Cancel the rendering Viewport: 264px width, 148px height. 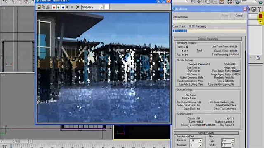coord(239,16)
